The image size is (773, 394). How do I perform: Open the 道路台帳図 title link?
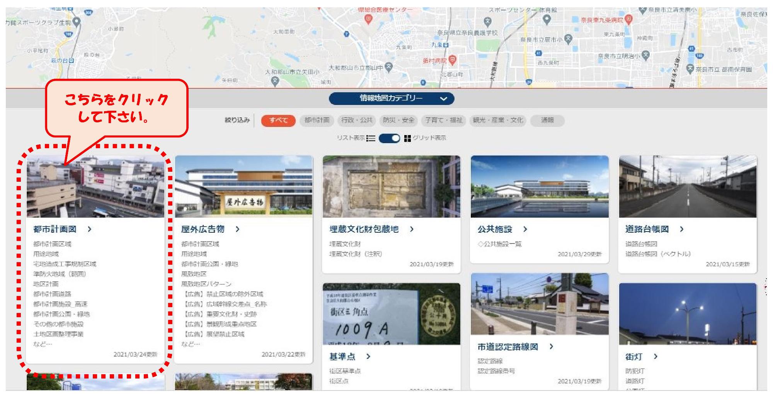(x=647, y=229)
